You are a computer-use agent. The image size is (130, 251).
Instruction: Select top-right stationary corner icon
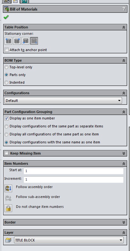click(17, 41)
